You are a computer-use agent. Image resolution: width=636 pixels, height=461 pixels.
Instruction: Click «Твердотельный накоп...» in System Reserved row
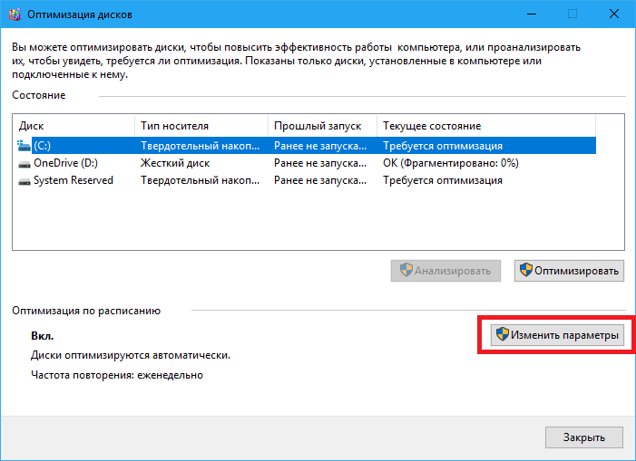click(x=200, y=180)
